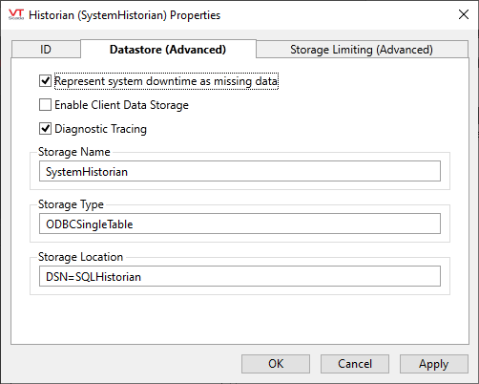
Task: Click the 'Storage Location' group heading
Action: [80, 257]
